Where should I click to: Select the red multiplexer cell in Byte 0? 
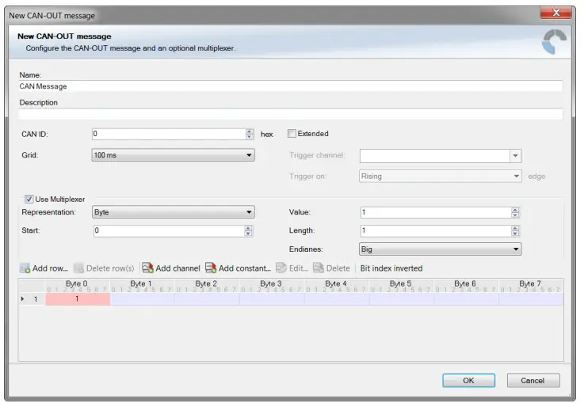click(77, 299)
